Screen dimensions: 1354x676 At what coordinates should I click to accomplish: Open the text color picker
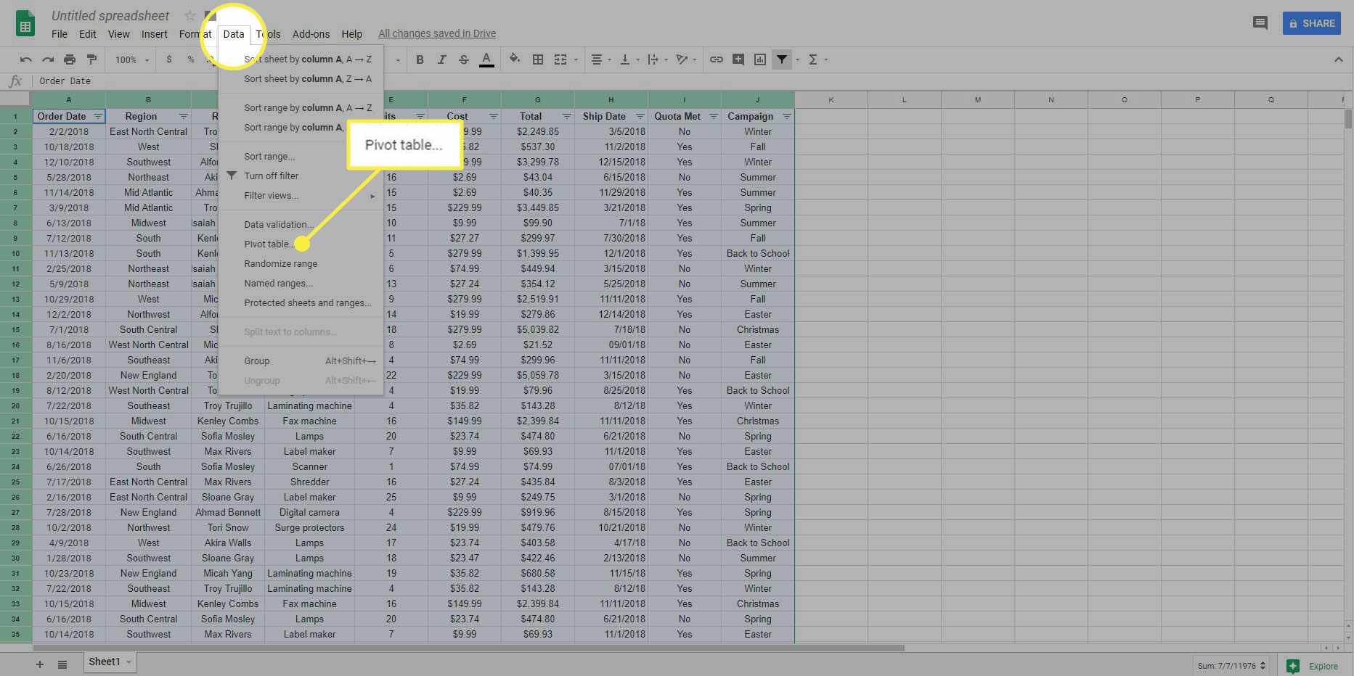(486, 59)
